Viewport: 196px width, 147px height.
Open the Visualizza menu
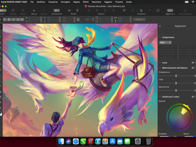pyautogui.click(x=53, y=2)
